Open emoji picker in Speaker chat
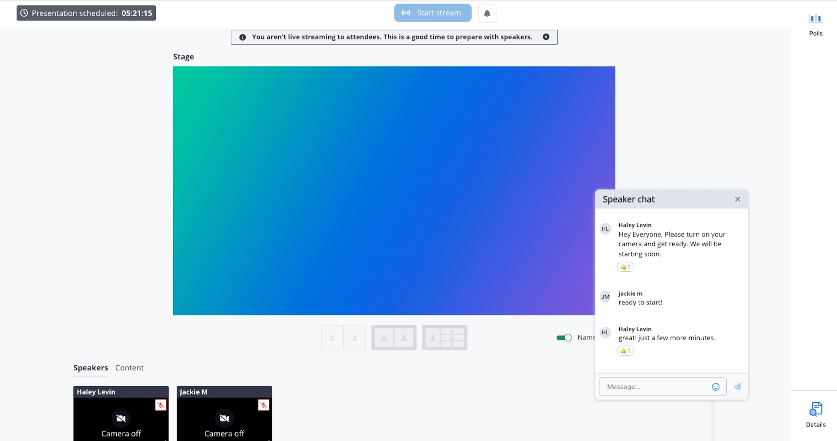This screenshot has height=441, width=837. 715,387
